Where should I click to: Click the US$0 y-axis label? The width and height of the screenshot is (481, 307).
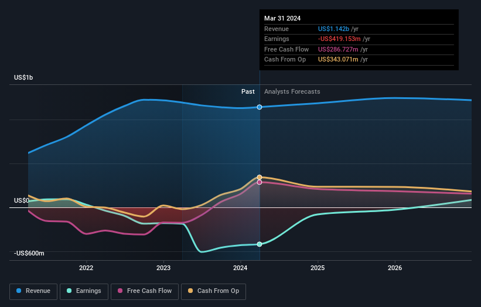22,200
